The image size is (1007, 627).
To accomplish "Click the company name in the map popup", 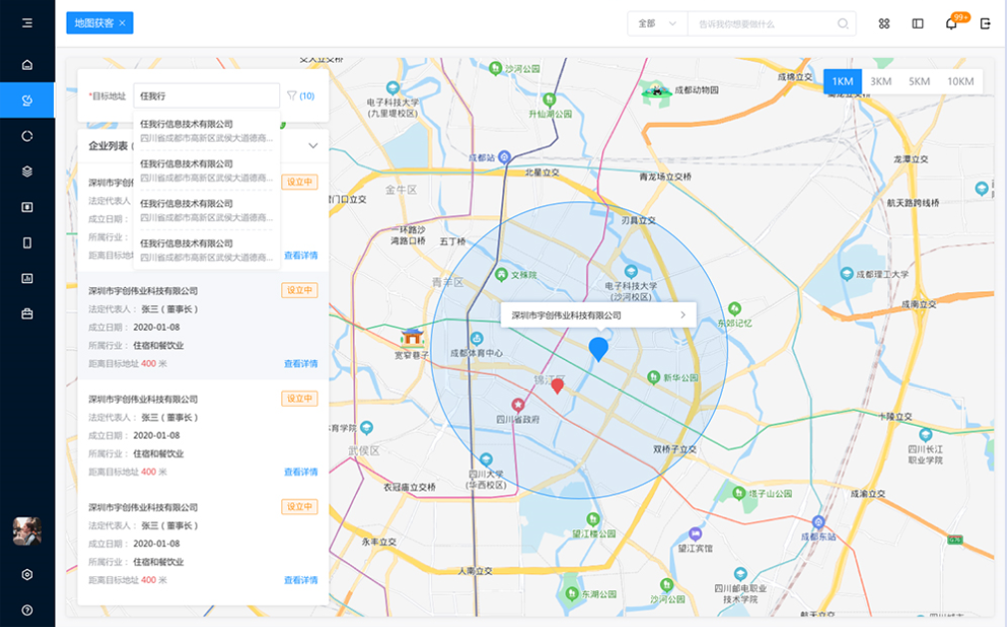I will [x=565, y=315].
